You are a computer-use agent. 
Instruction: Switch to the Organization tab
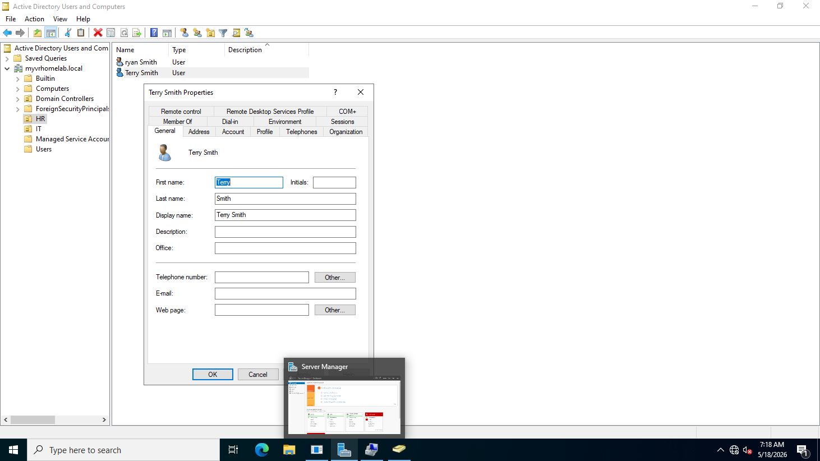click(345, 132)
